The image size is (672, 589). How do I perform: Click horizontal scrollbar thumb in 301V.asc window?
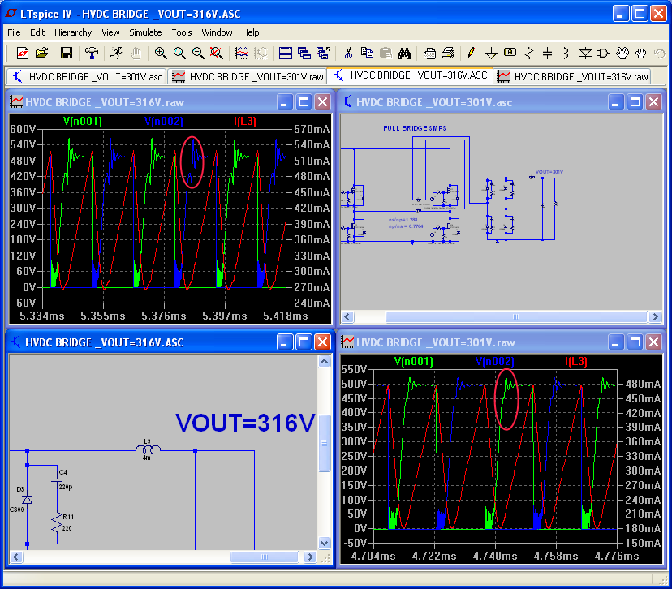[516, 317]
